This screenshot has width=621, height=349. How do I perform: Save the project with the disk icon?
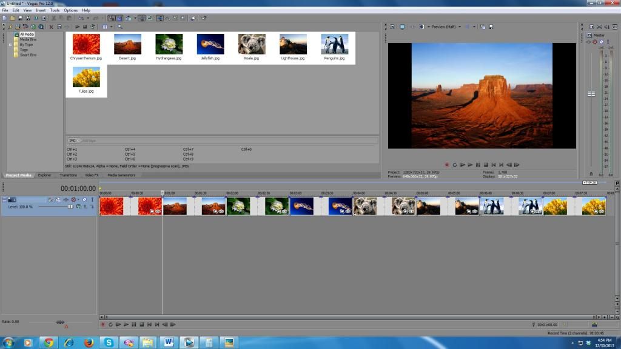[x=21, y=18]
